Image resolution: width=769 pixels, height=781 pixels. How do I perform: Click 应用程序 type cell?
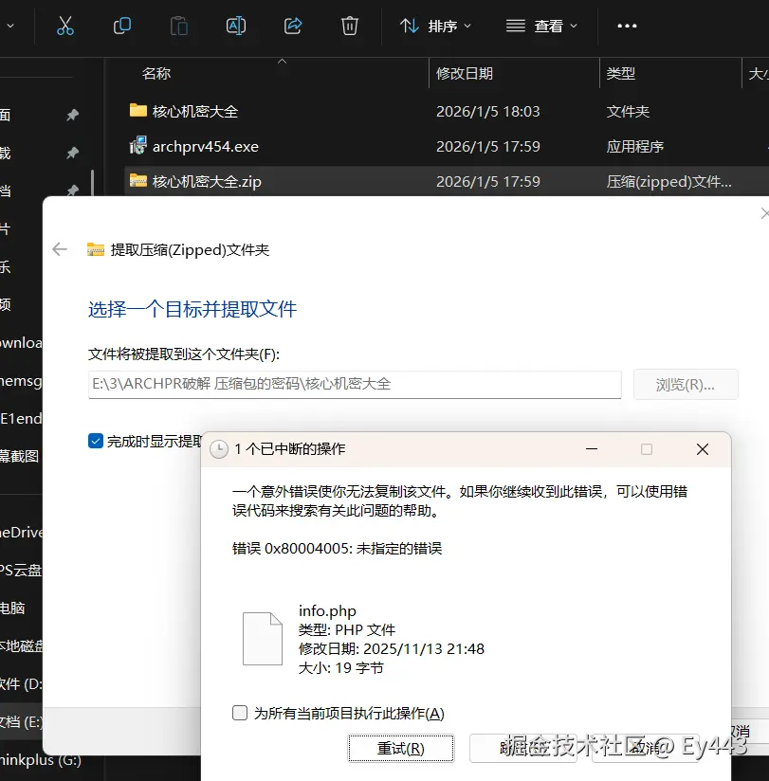[635, 146]
